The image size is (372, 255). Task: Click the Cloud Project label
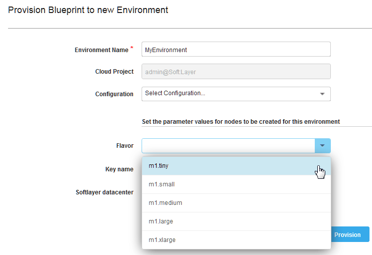click(114, 72)
